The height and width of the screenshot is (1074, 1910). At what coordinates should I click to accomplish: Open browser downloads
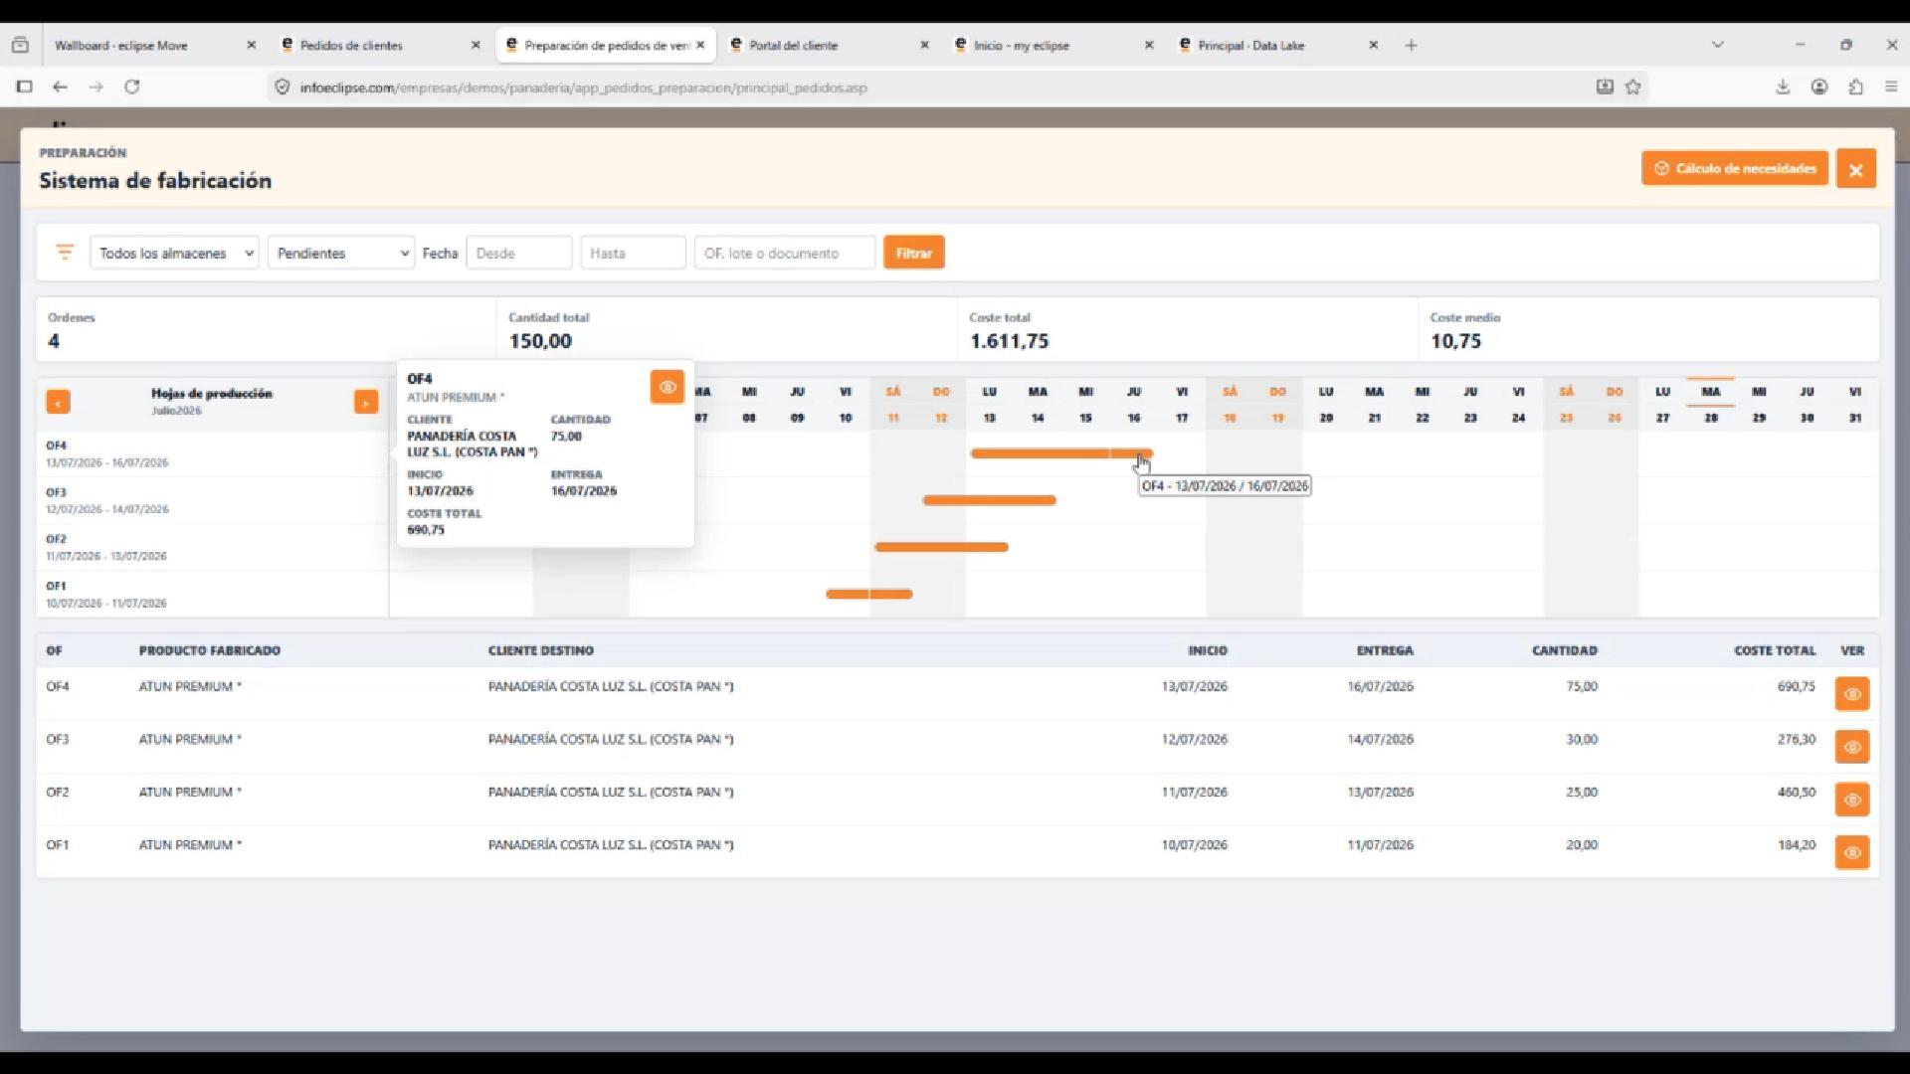click(x=1783, y=88)
